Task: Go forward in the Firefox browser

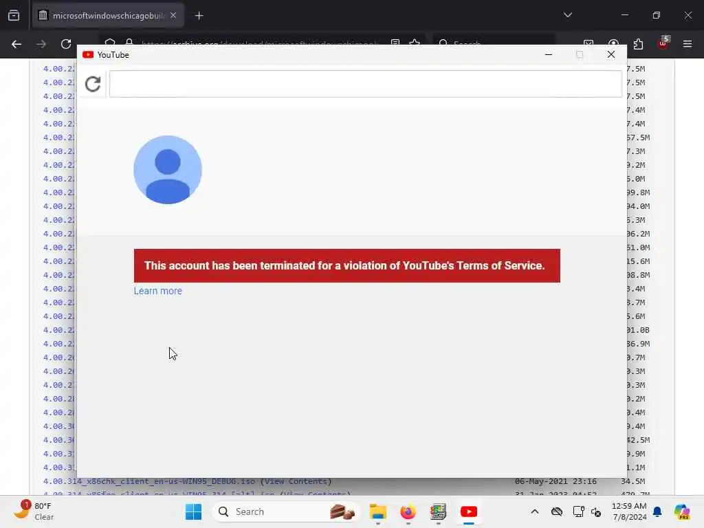Action: (41, 44)
